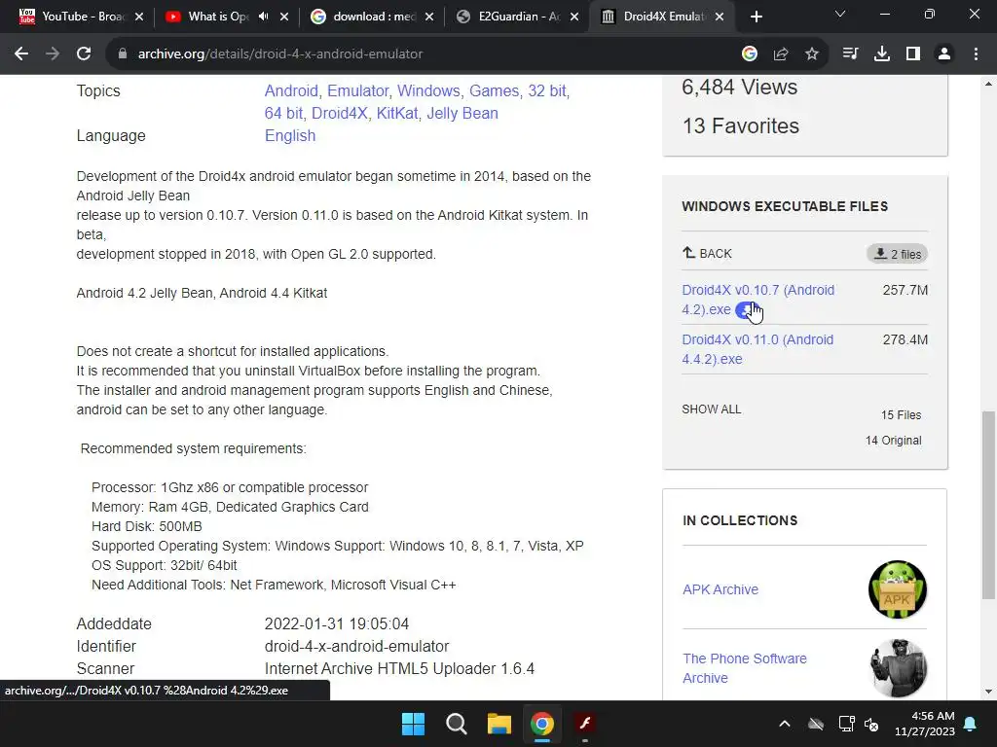Open the 64 bit topic link
The width and height of the screenshot is (997, 747).
point(283,113)
